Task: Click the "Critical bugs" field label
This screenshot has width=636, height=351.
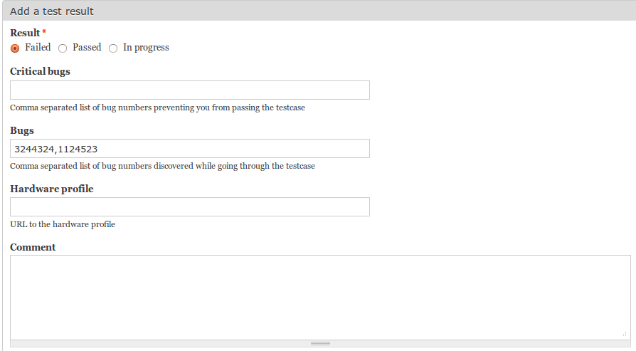Action: click(40, 71)
